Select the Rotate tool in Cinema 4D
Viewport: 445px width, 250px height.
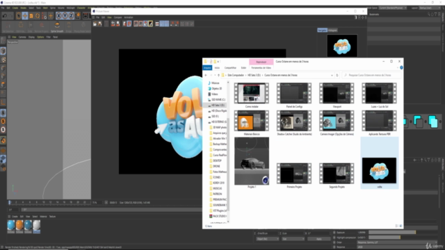[38, 16]
